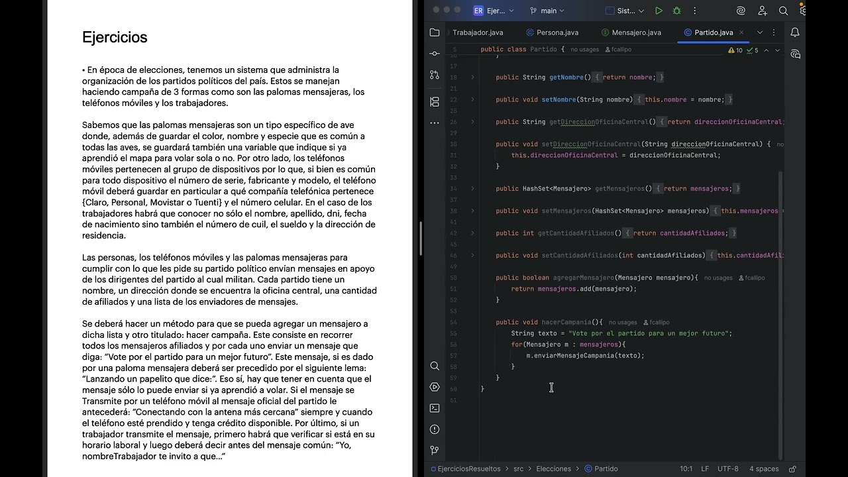
Task: Open the AI Assistant spiral icon in title bar
Action: [741, 11]
